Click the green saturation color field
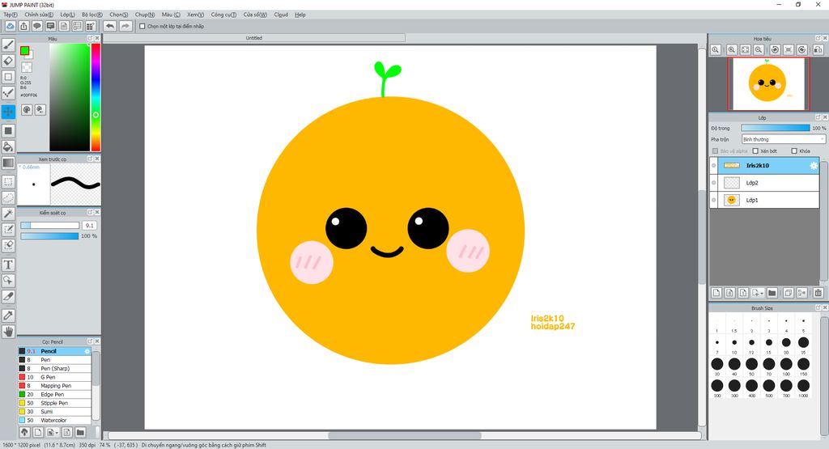Viewport: 829px width, 449px height. coord(70,97)
